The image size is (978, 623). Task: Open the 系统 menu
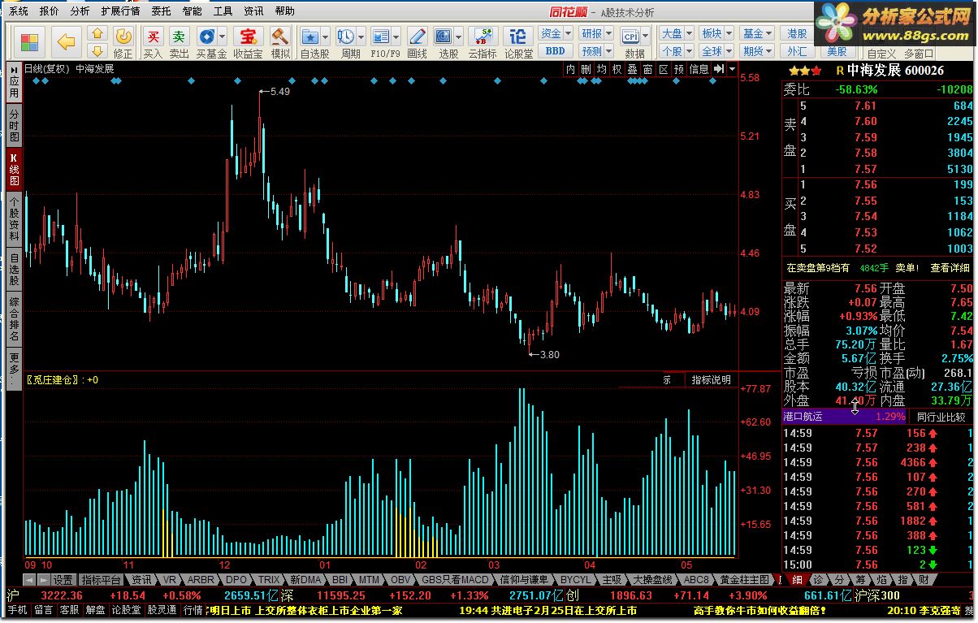pos(18,11)
